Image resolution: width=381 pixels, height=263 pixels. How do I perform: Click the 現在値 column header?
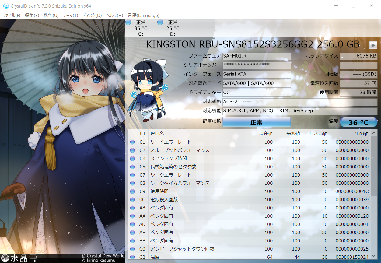coord(260,134)
